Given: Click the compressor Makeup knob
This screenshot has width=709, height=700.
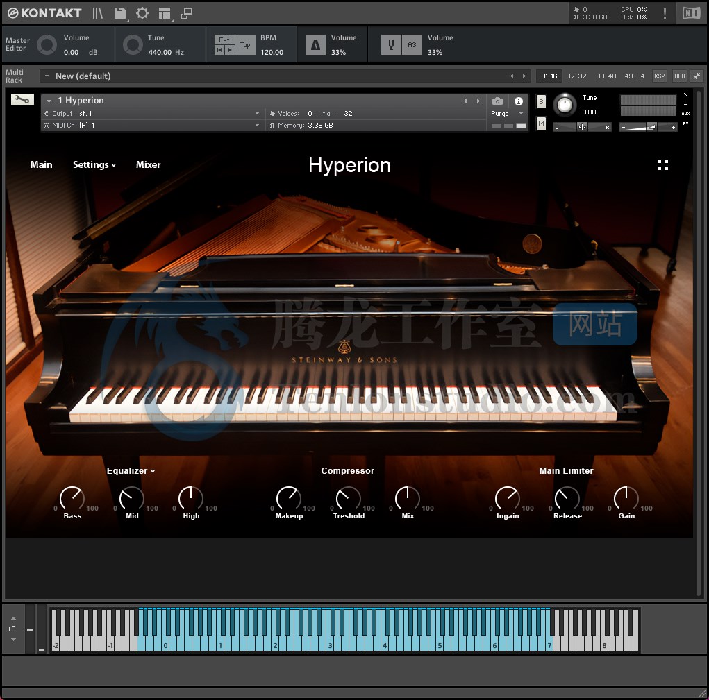Looking at the screenshot, I should pos(288,499).
